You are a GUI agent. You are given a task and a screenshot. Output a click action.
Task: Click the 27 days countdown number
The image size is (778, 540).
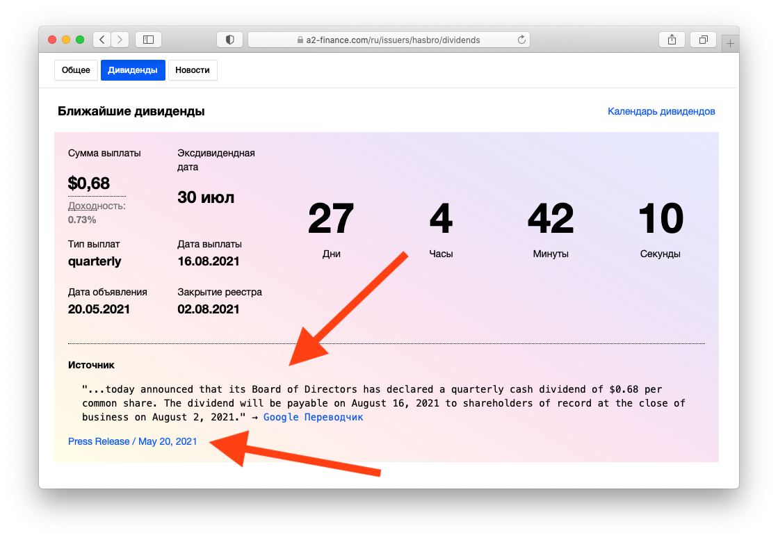[x=331, y=219]
